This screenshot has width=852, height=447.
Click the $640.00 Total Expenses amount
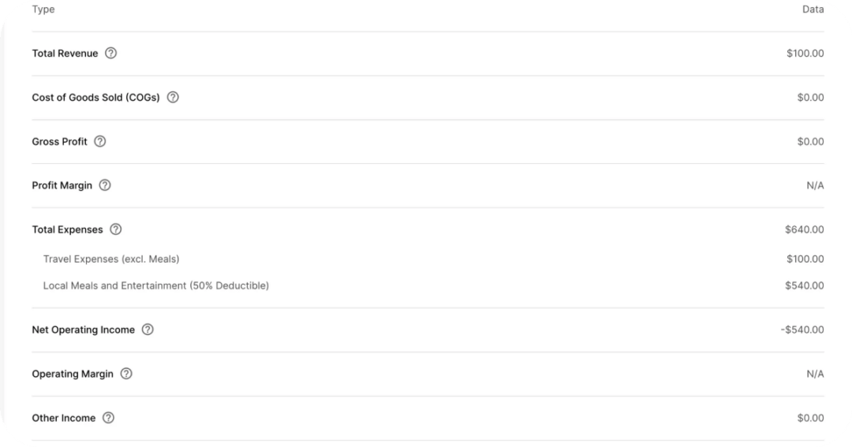point(804,229)
